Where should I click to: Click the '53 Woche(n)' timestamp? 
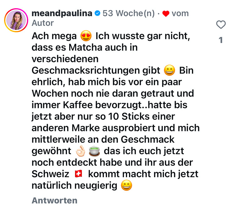tap(129, 13)
